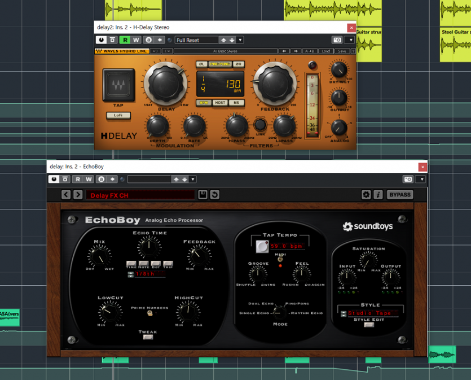Toggle EchoBoy plugin power (activate) button
This screenshot has width=471, height=380.
(x=54, y=179)
